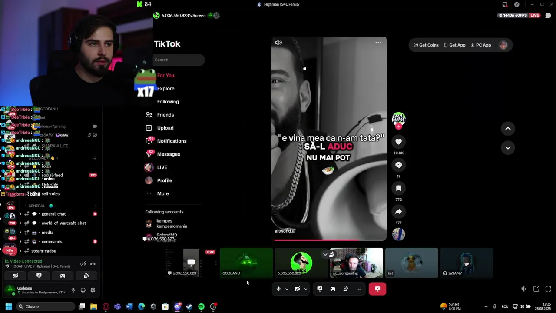556x313 pixels.
Task: Go to the next TikTok video
Action: (x=508, y=148)
